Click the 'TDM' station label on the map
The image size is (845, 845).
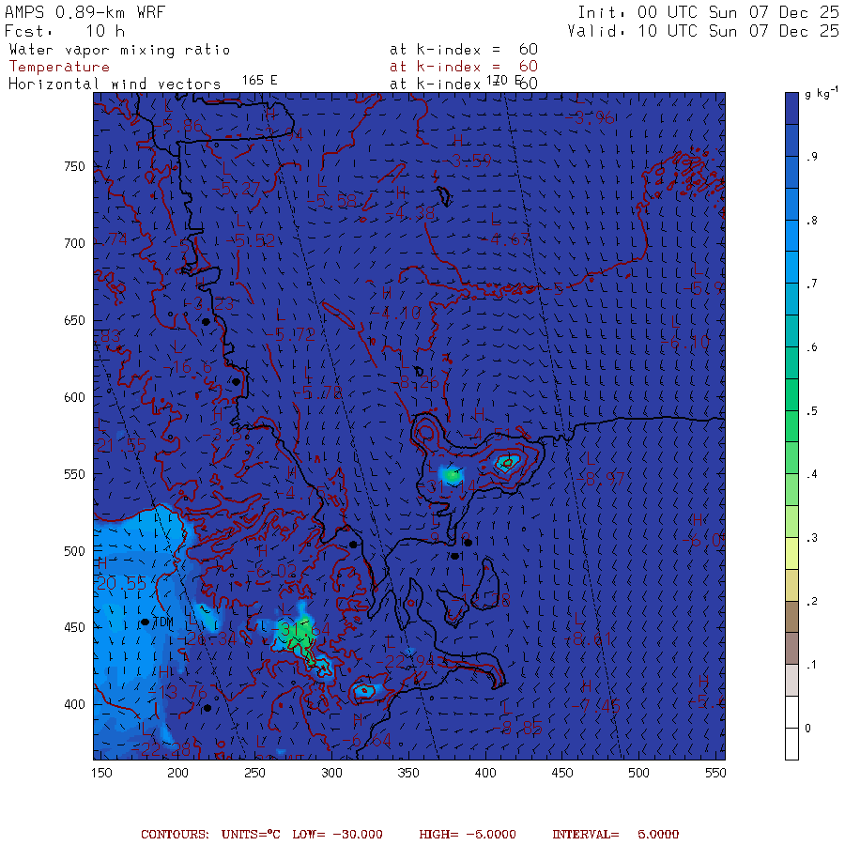163,622
